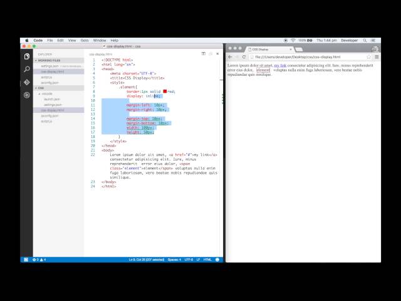Click the Chrome profile avatar icon
The height and width of the screenshot is (301, 401).
[375, 49]
